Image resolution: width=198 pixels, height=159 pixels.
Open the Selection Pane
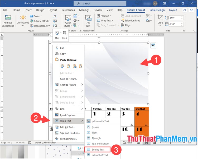coord(131,21)
